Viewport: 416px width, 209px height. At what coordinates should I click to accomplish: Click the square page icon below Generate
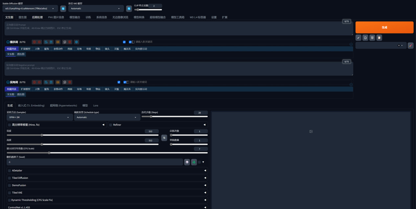coord(365,38)
